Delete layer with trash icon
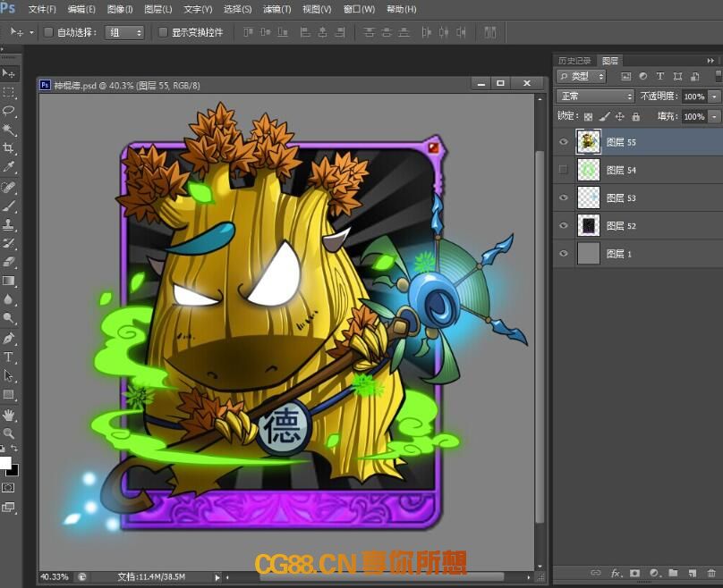 tap(711, 573)
